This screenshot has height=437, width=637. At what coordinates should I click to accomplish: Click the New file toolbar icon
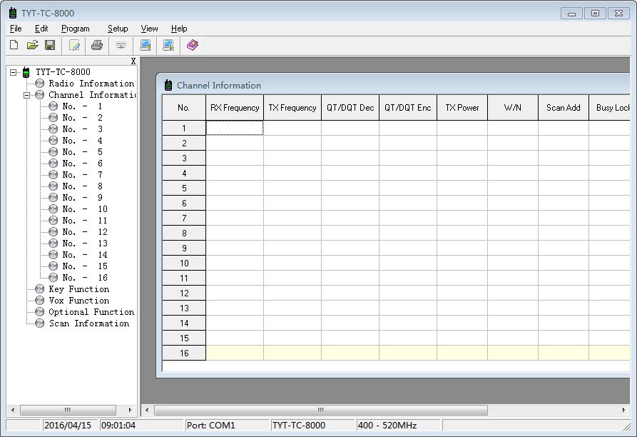click(14, 45)
